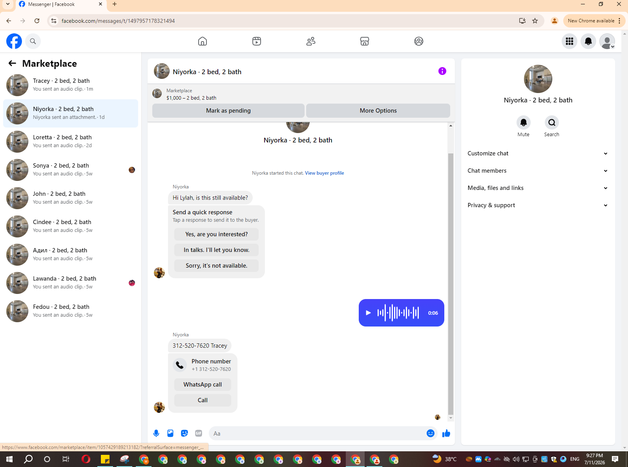Image resolution: width=628 pixels, height=467 pixels.
Task: Open the Reels video icon
Action: point(257,41)
